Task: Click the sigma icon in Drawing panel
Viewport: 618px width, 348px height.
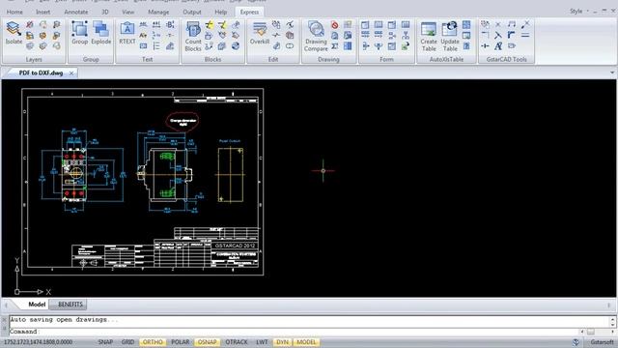Action: pos(335,46)
